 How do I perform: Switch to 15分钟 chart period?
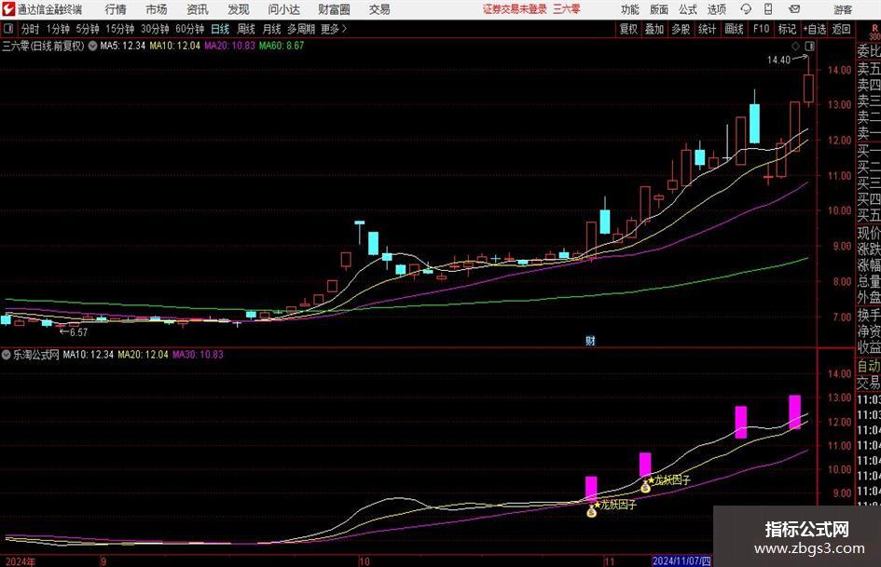click(x=120, y=29)
